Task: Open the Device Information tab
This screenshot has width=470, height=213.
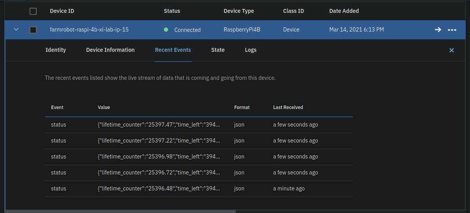Action: [x=110, y=50]
